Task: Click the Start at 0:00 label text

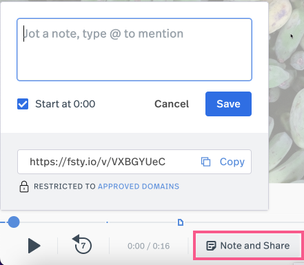Action: (x=65, y=104)
